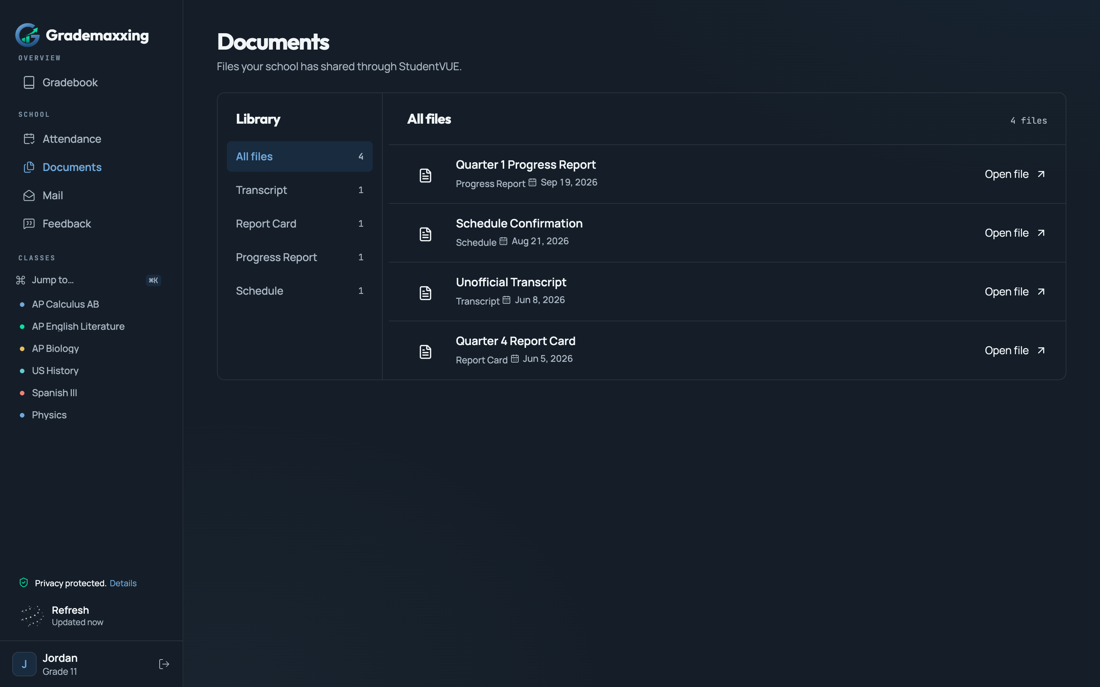Open file for Quarter 1 Progress Report
1100x687 pixels.
[x=1015, y=174]
